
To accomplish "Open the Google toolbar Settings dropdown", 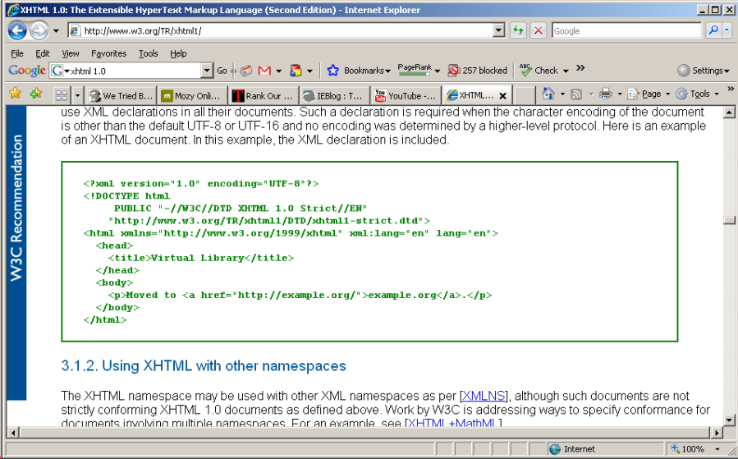I will click(x=703, y=71).
